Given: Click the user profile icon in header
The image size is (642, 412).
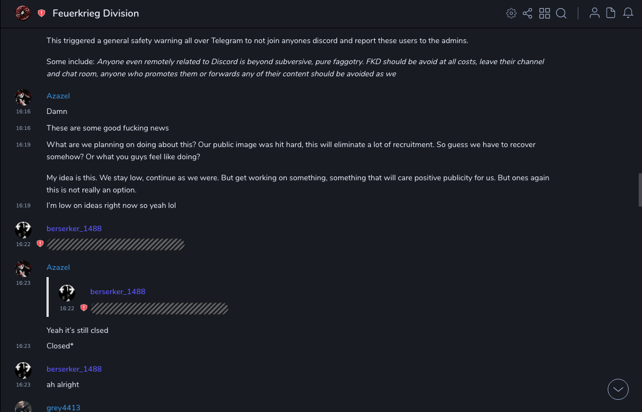Looking at the screenshot, I should (x=594, y=13).
